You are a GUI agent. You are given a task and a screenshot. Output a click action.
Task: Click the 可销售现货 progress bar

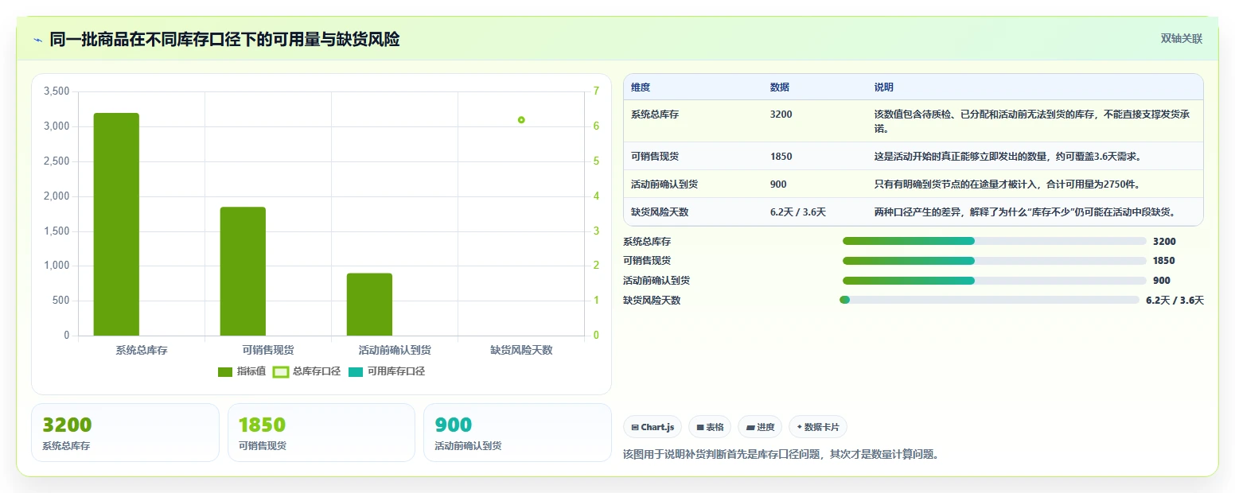click(x=995, y=261)
